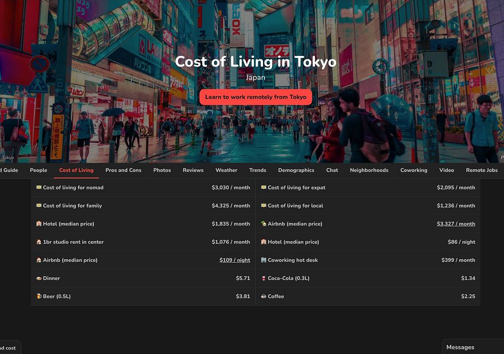Image resolution: width=504 pixels, height=354 pixels.
Task: Click the 'Coca-Cola (0.3L)' label
Action: (x=289, y=278)
